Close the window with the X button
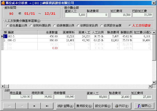This screenshot has width=157, height=111. [x=154, y=3]
